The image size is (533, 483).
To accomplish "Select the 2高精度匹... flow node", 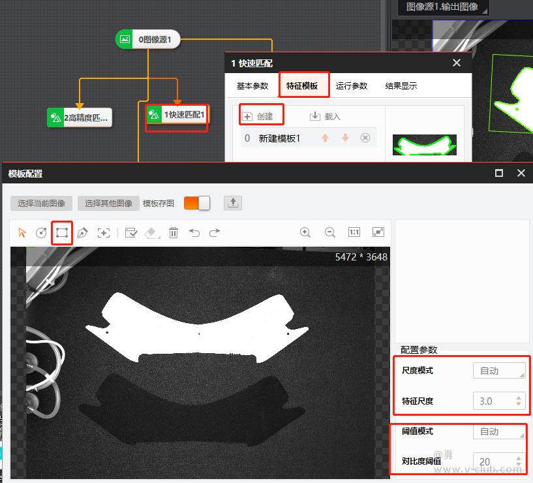I will tap(80, 117).
